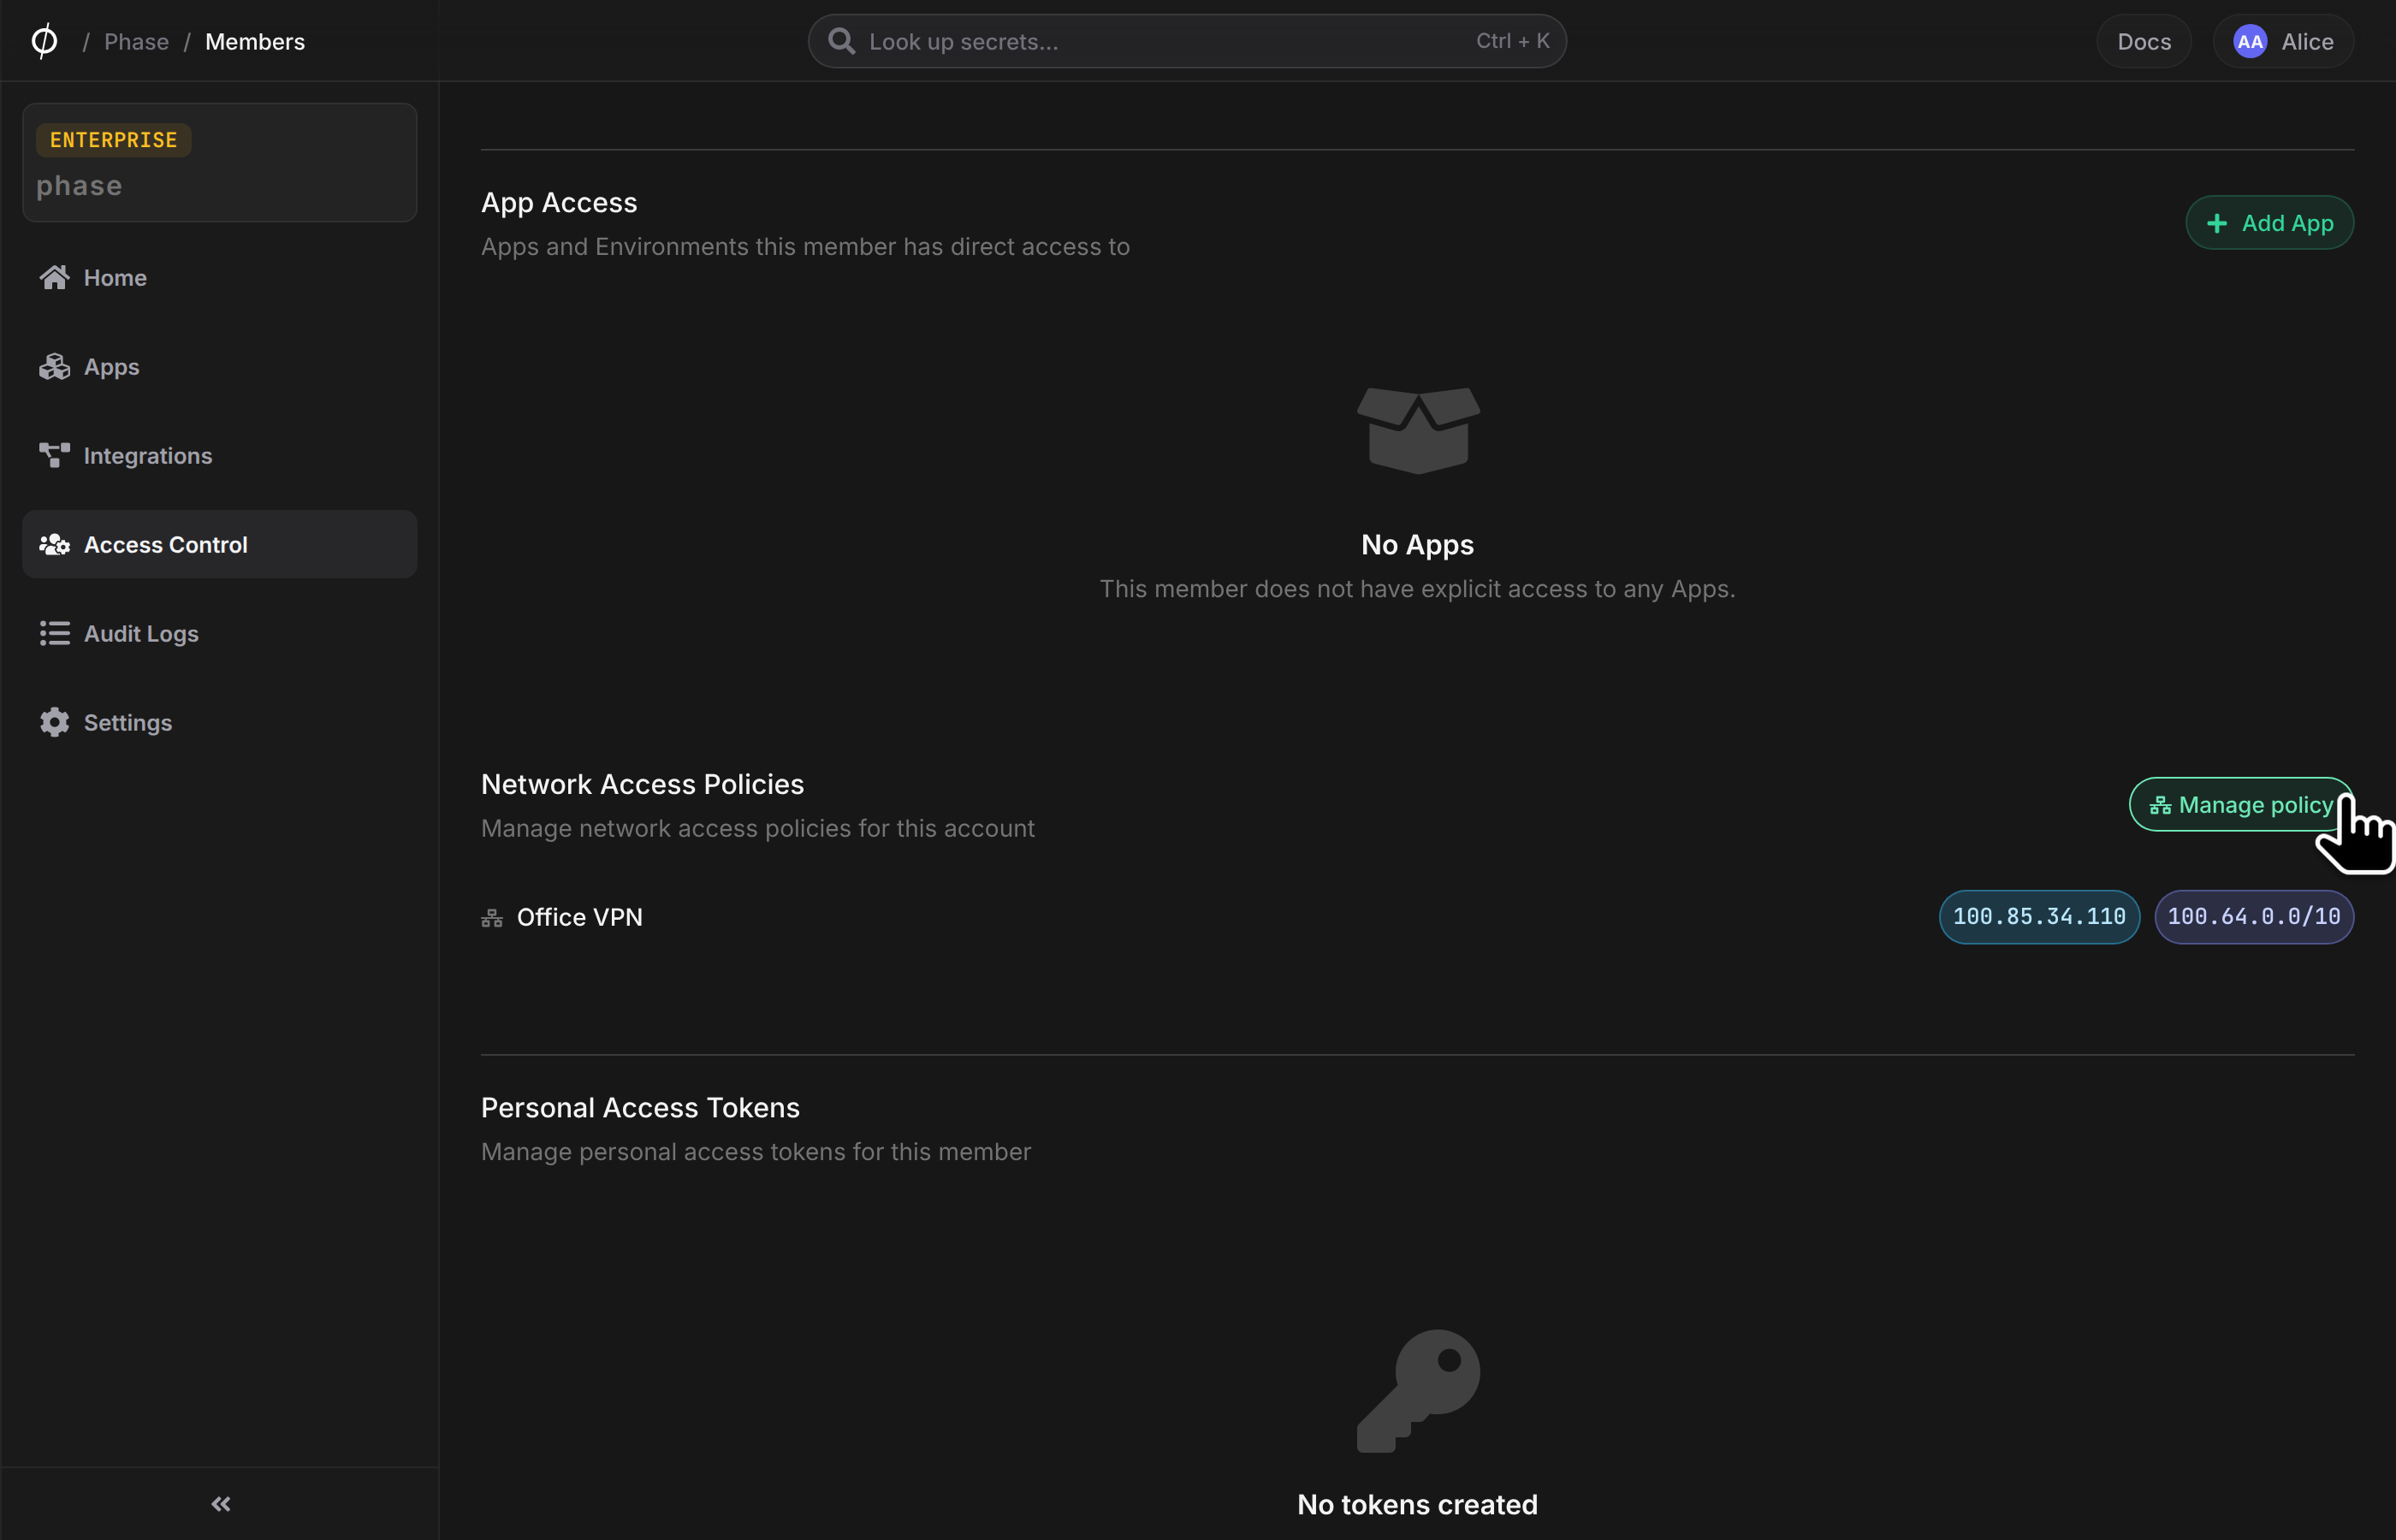Image resolution: width=2396 pixels, height=1540 pixels.
Task: Click the Manage policy button
Action: coord(2241,804)
